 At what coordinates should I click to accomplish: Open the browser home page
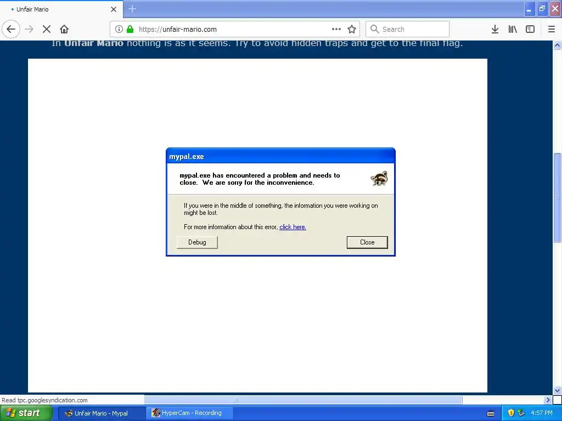tap(64, 29)
